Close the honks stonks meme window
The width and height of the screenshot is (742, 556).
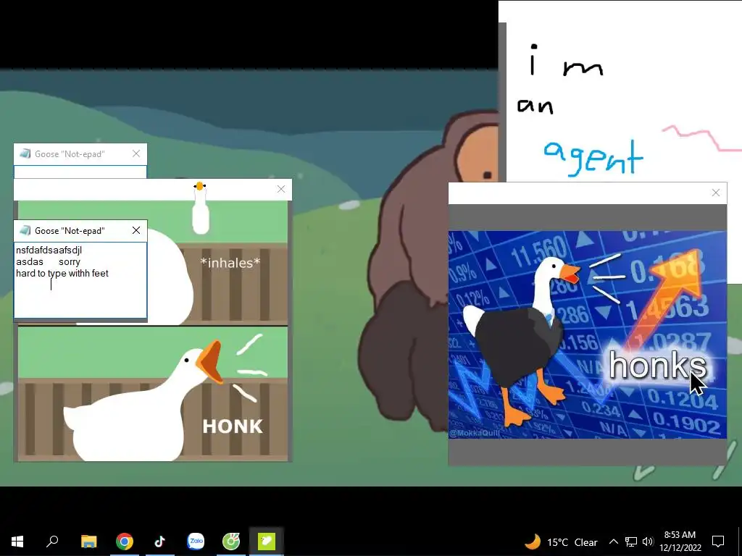point(715,193)
